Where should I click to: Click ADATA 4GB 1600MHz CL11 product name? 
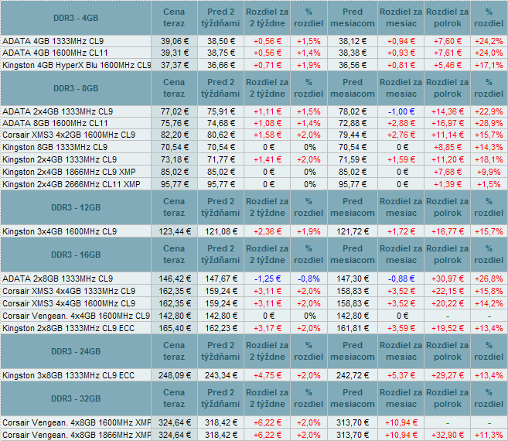[55, 53]
